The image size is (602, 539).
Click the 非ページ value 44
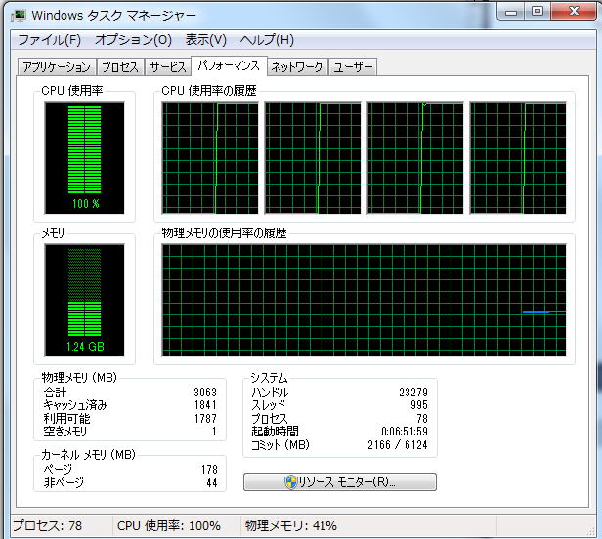pyautogui.click(x=212, y=482)
